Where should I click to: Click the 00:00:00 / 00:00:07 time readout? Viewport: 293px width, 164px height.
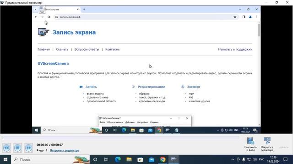50,145
